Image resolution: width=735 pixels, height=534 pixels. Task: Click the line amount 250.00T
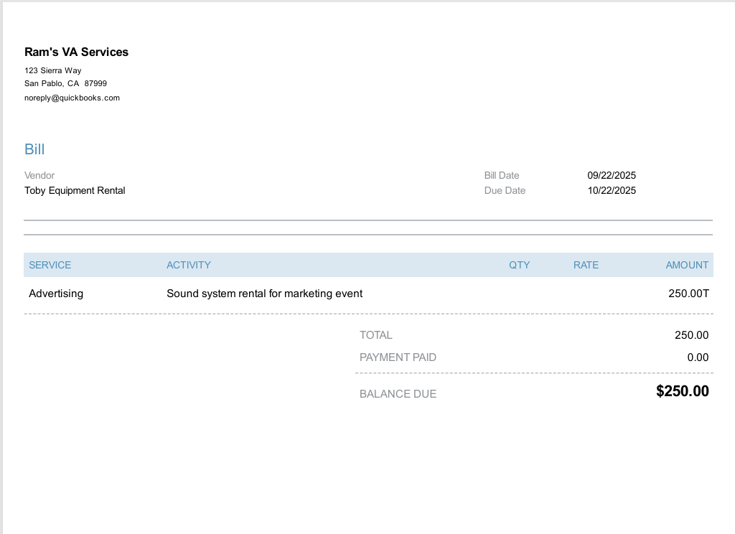point(688,294)
